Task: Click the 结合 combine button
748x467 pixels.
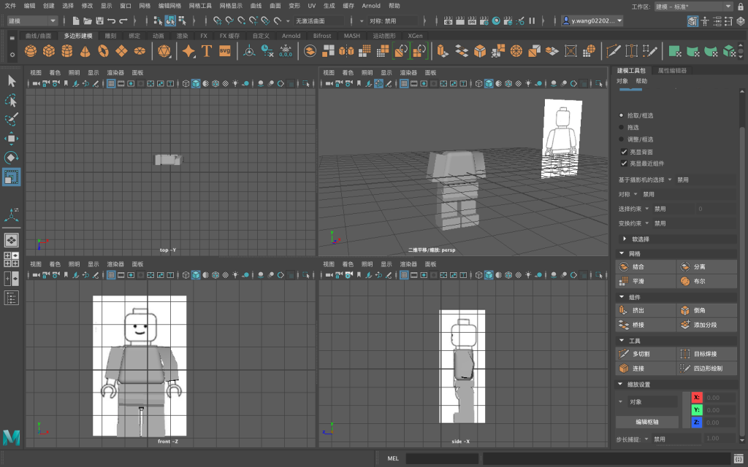Action: tap(646, 267)
